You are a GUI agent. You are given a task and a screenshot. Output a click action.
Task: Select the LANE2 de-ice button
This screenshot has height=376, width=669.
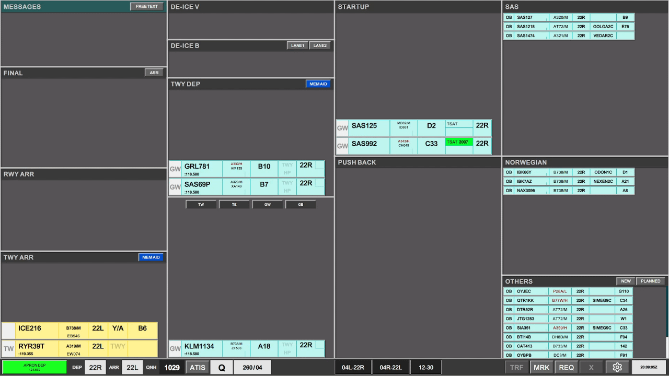tap(320, 45)
